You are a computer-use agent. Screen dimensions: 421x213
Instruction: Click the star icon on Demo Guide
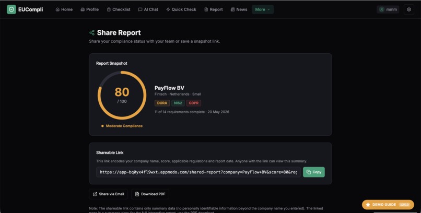368,205
